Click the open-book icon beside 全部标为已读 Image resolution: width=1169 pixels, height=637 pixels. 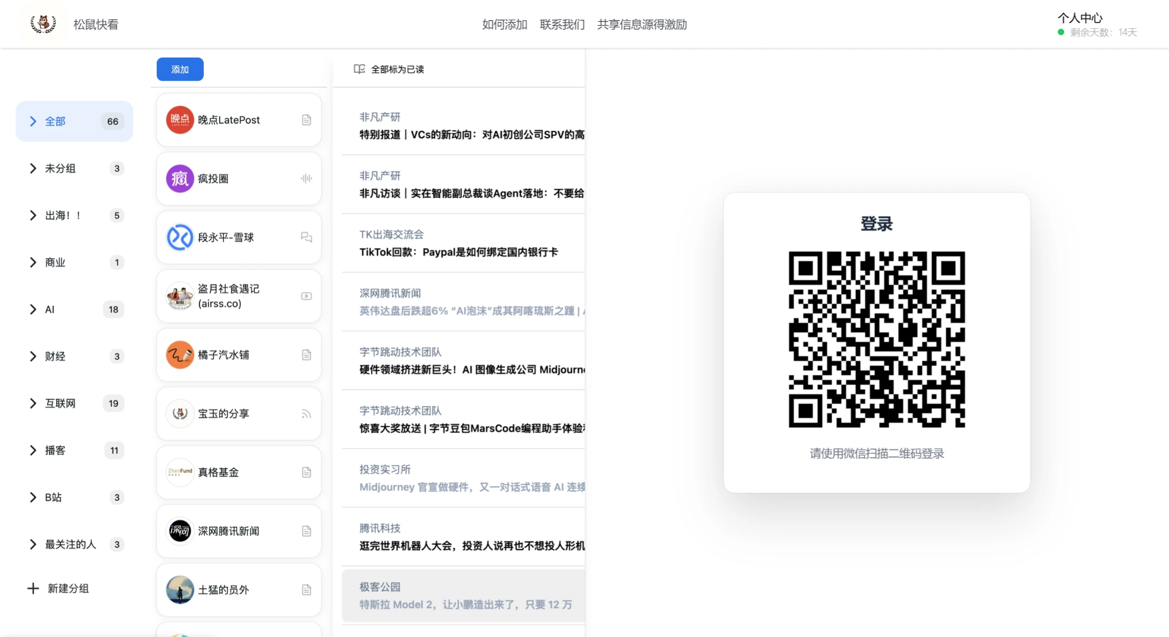click(x=359, y=69)
